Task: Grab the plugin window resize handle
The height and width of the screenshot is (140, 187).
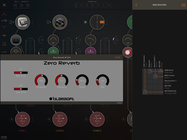Action: 120,103
